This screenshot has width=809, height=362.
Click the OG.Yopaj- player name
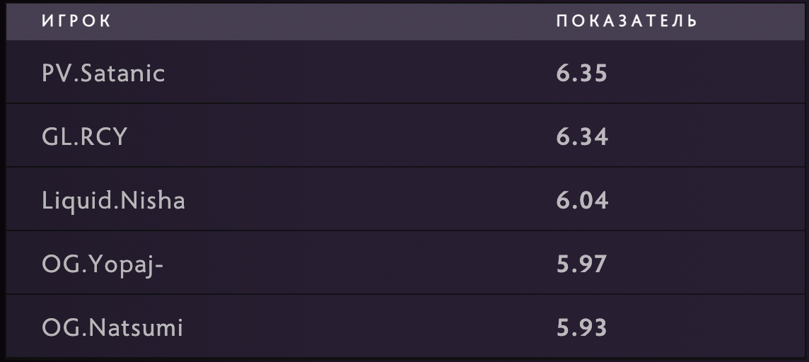point(103,264)
